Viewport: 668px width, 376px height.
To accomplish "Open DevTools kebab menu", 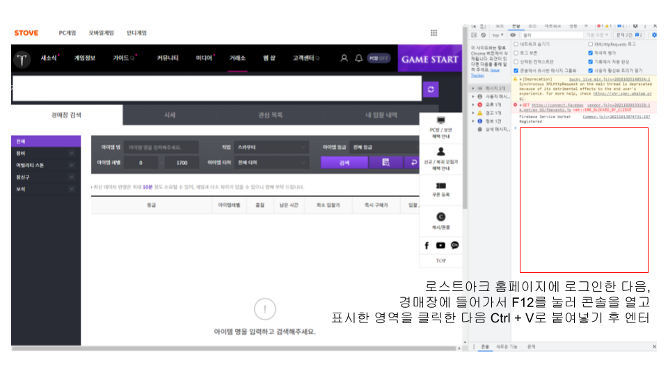I will 645,26.
